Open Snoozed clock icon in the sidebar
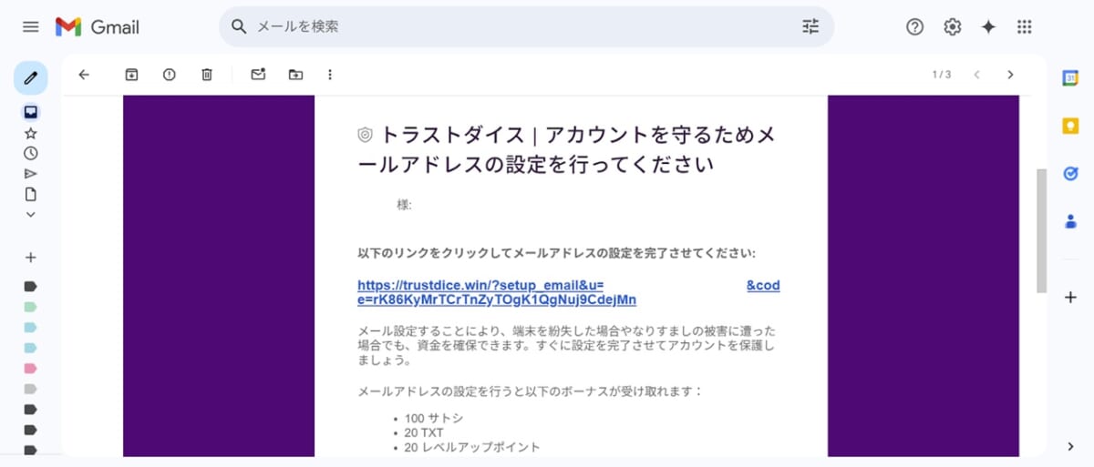This screenshot has width=1094, height=467. tap(30, 153)
